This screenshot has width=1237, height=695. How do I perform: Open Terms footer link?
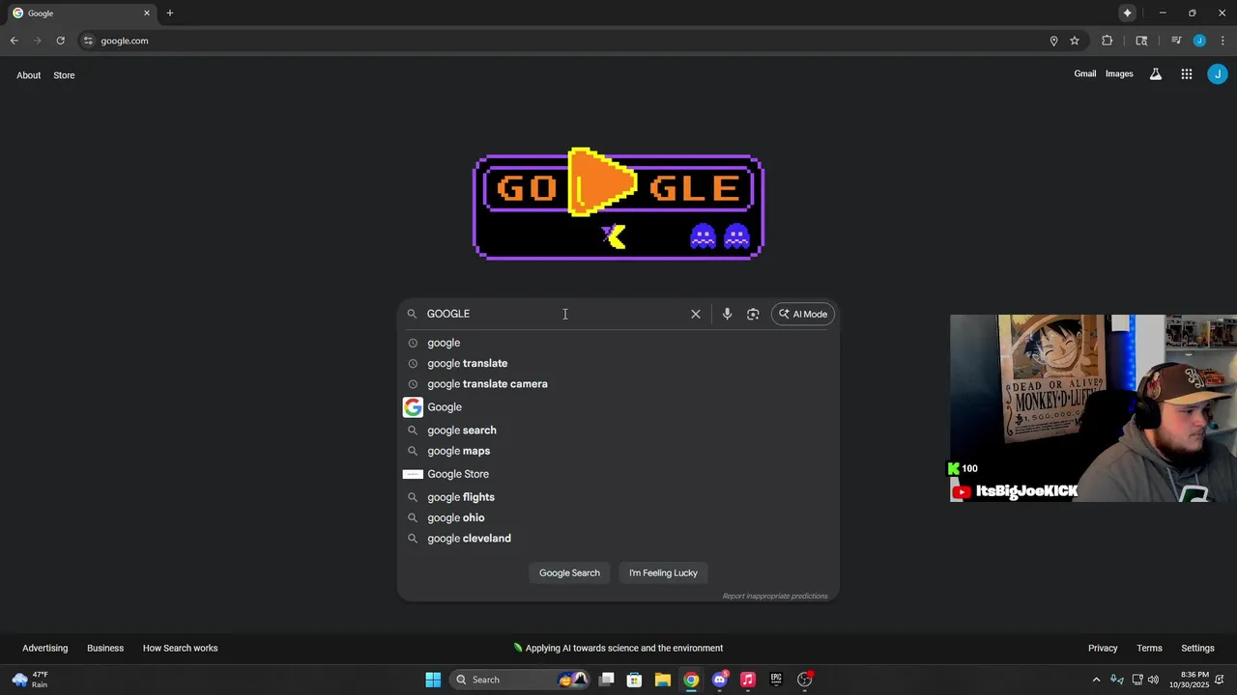(x=1149, y=648)
